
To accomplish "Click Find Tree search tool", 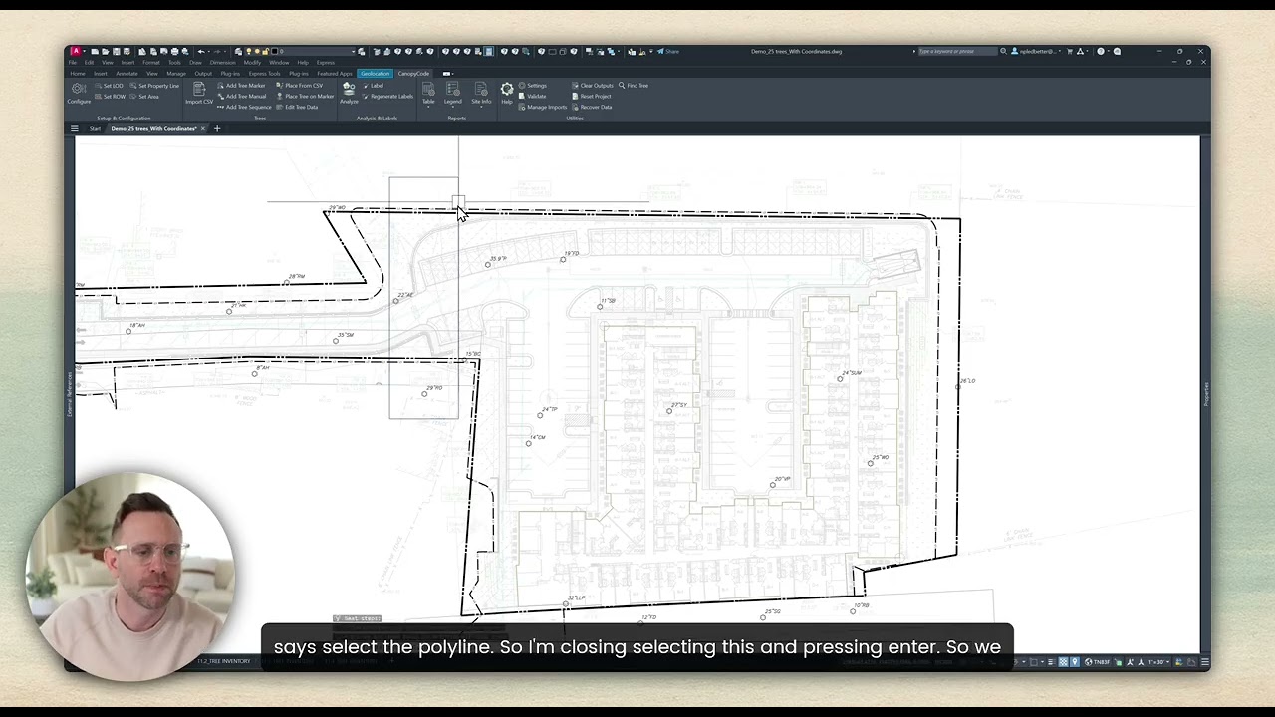I will tap(634, 86).
